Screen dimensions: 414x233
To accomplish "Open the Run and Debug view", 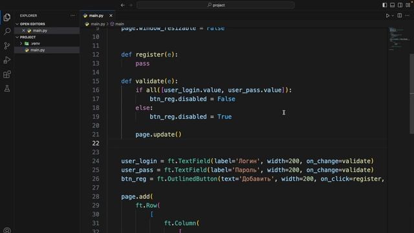I will pos(7,60).
